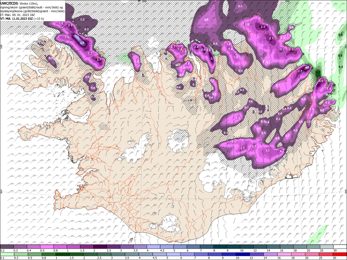Click lower legend swatch between 0.5 and 0.8
The width and height of the screenshot is (347, 260).
coord(49,254)
